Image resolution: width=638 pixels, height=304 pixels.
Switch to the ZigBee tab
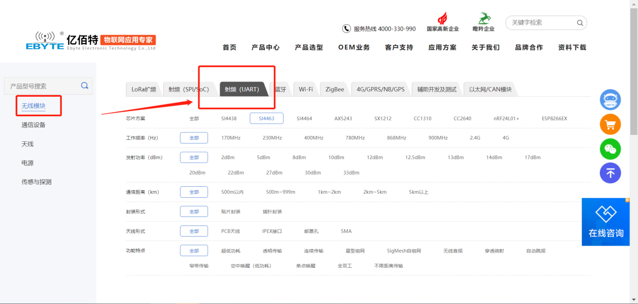[x=334, y=89]
